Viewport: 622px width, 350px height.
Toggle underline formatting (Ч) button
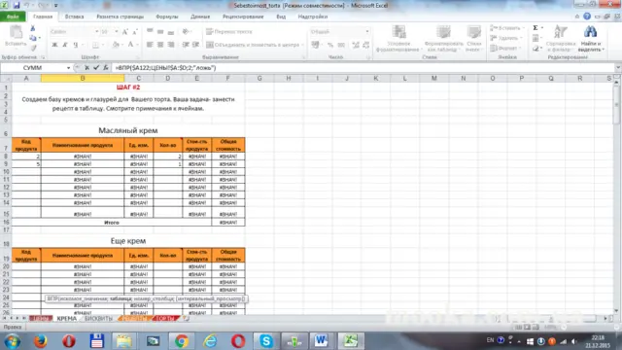[76, 45]
